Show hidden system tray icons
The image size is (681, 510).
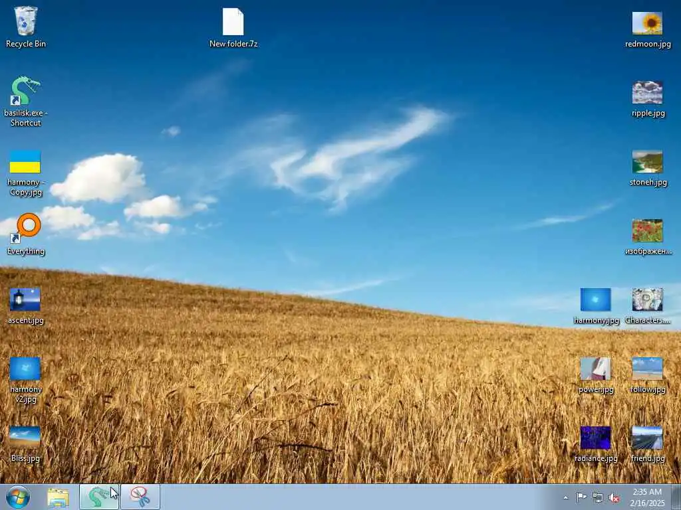click(565, 497)
